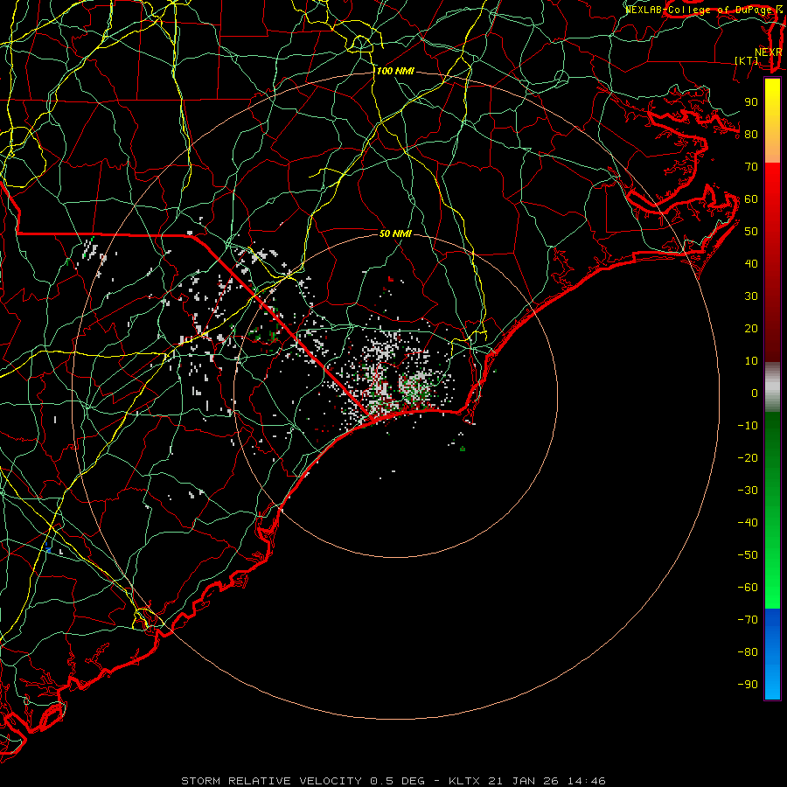
Task: Click the 20 value on the velocity scale
Action: tap(751, 328)
